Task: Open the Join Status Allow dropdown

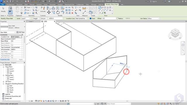Action: click(x=154, y=18)
